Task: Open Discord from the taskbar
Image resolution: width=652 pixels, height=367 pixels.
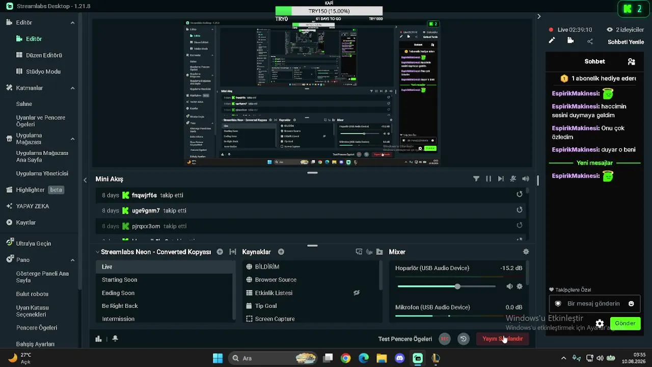Action: [x=400, y=358]
